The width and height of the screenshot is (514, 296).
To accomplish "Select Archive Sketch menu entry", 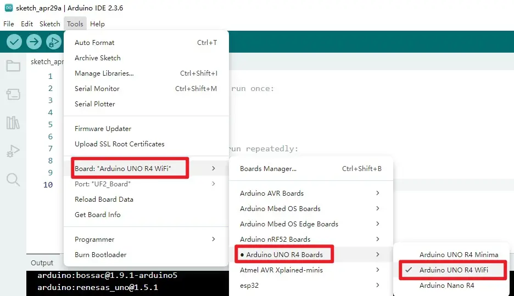I will [146, 58].
